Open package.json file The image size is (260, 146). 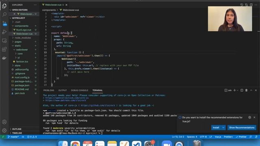[22, 86]
